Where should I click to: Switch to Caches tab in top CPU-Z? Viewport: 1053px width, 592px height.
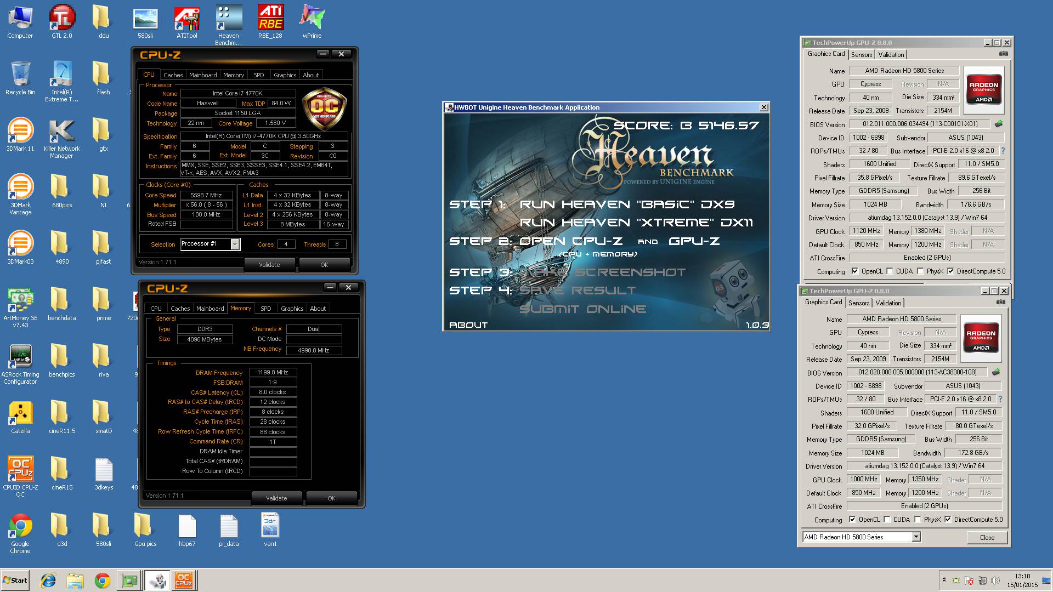[x=173, y=75]
